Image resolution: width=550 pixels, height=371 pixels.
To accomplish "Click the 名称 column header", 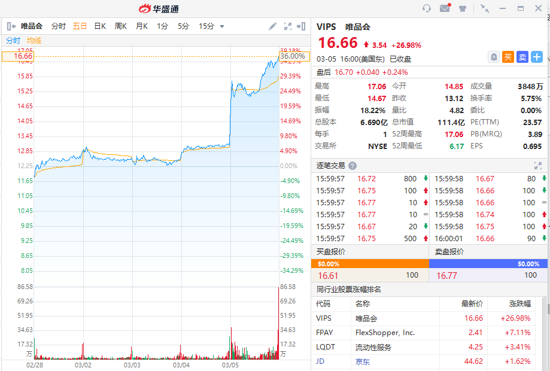I will 362,303.
